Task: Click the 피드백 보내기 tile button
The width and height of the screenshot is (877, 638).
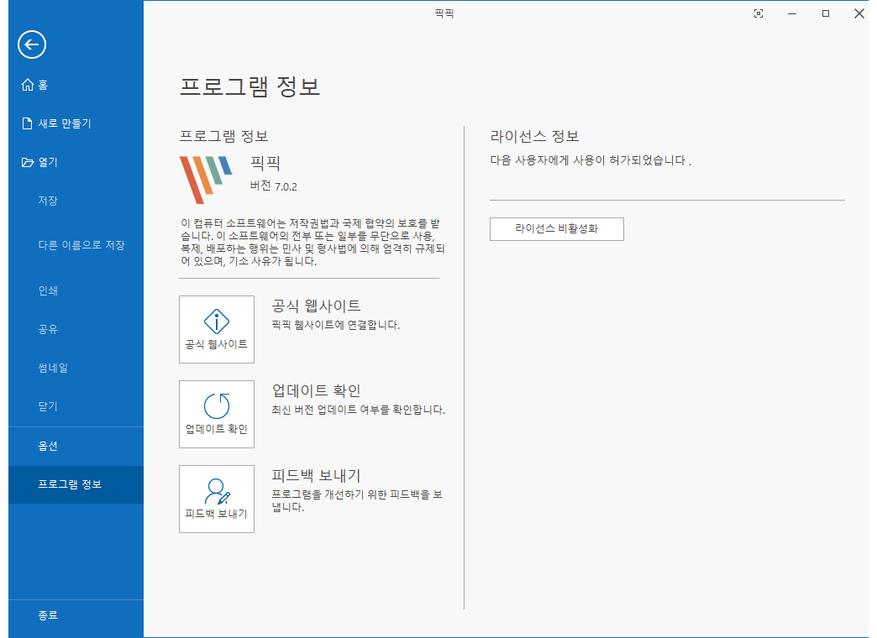Action: click(217, 499)
